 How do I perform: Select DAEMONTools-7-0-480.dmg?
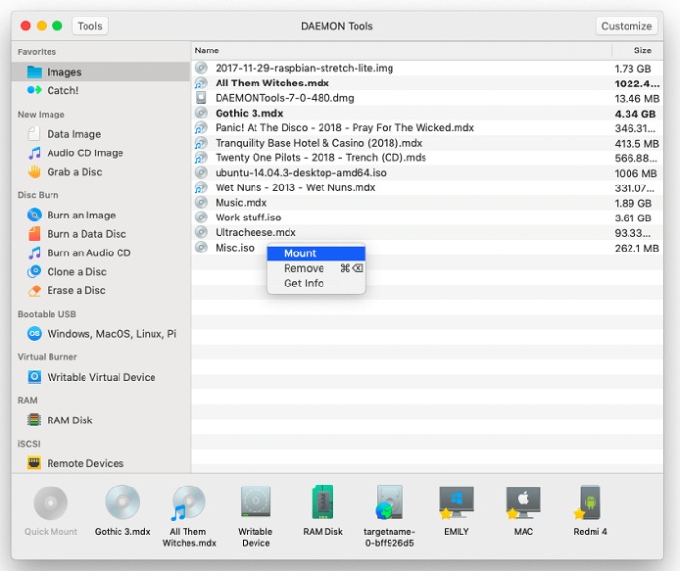click(x=427, y=98)
